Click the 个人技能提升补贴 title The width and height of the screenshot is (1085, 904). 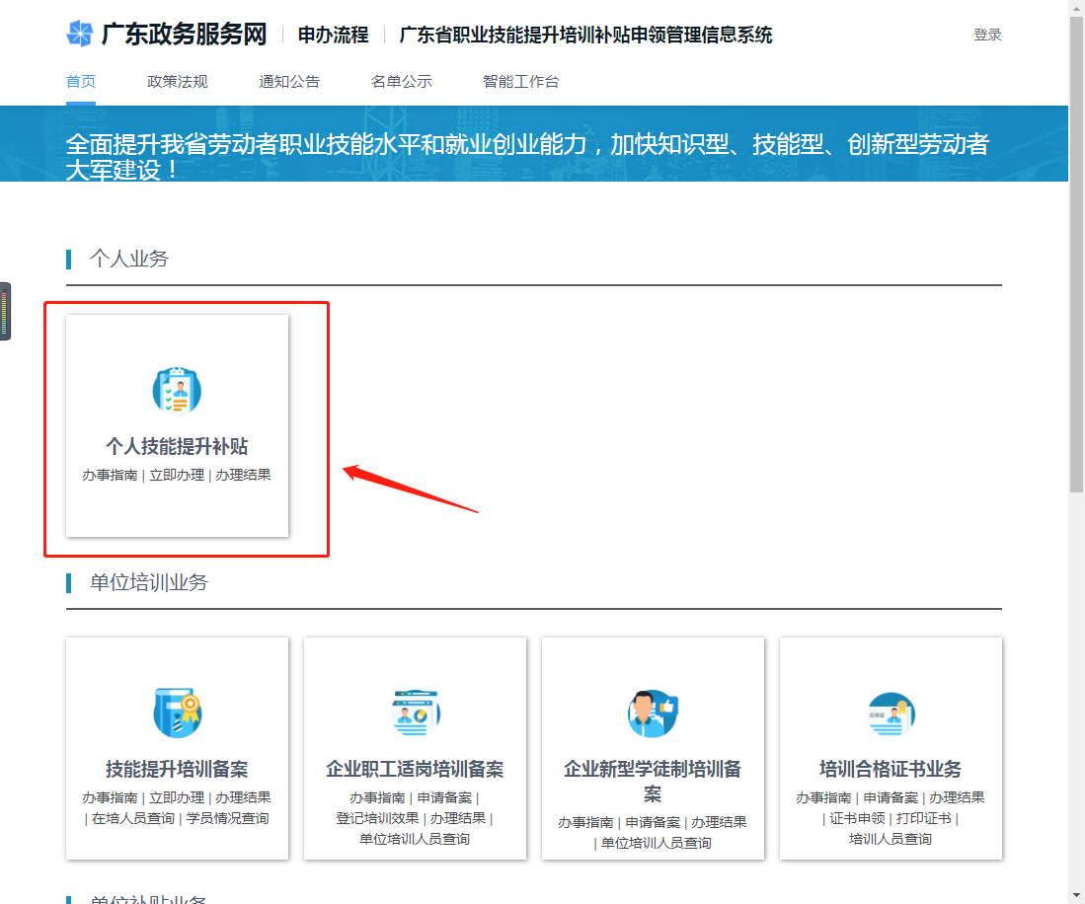pos(177,446)
